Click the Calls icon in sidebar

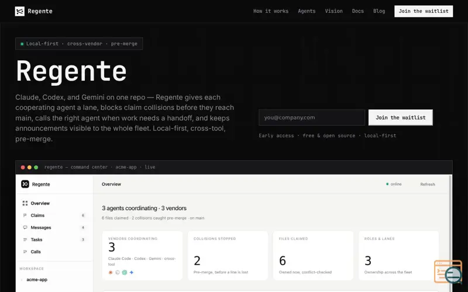pyautogui.click(x=25, y=252)
